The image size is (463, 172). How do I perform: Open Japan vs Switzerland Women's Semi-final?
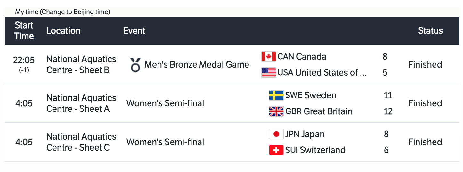[165, 142]
